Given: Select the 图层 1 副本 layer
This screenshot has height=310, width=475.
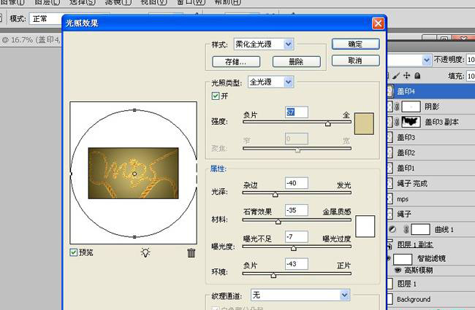Looking at the screenshot, I should point(431,244).
